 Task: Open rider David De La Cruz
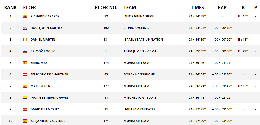point(45,109)
